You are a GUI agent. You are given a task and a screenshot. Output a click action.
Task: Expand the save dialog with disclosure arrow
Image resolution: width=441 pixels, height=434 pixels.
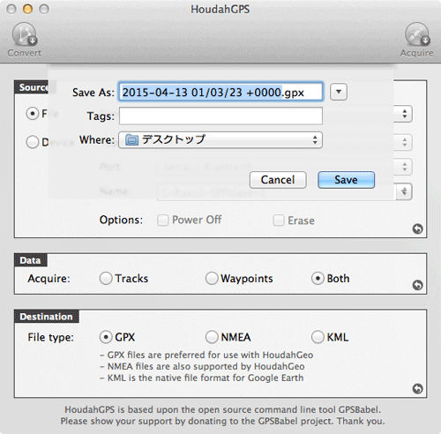pos(339,92)
